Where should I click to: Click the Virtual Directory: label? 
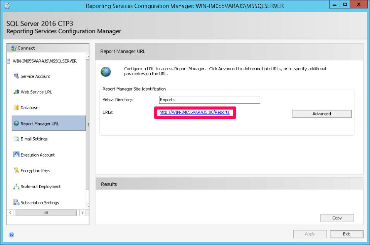coord(118,100)
